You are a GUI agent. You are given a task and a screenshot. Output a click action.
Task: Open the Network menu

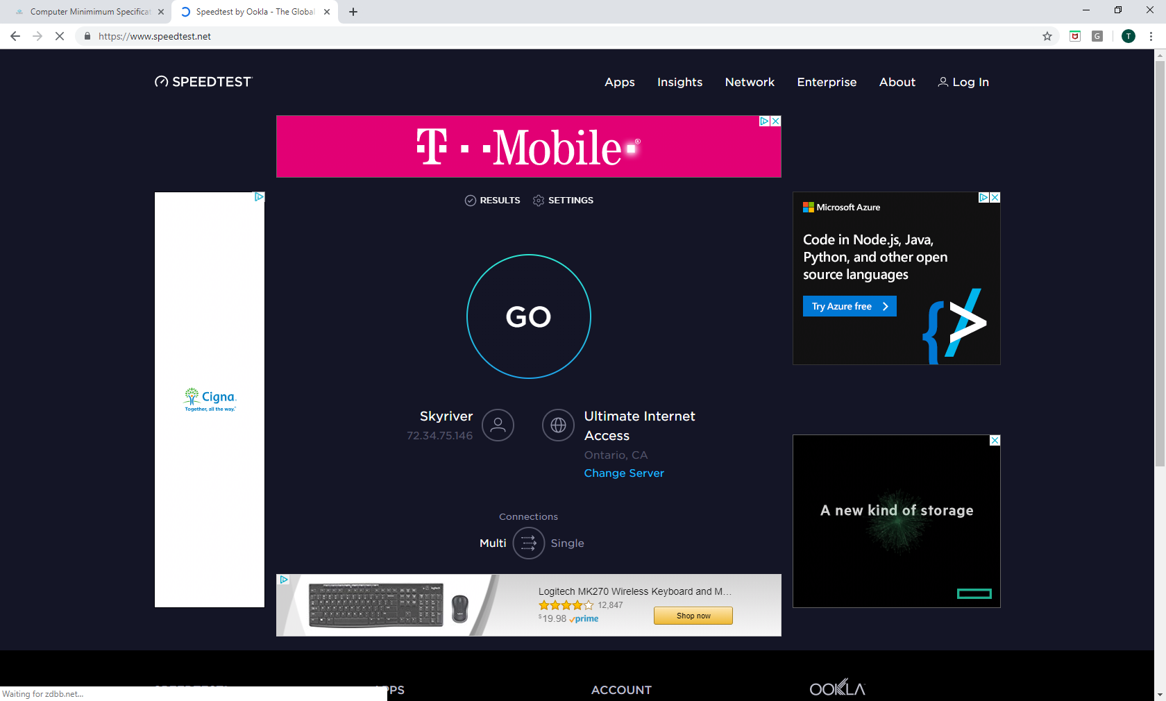point(750,82)
